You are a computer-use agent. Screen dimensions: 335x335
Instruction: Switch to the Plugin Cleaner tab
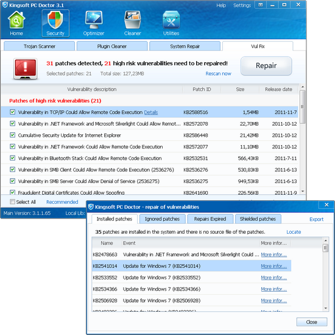(x=112, y=46)
